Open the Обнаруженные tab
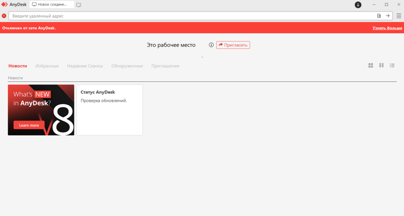 (x=127, y=66)
